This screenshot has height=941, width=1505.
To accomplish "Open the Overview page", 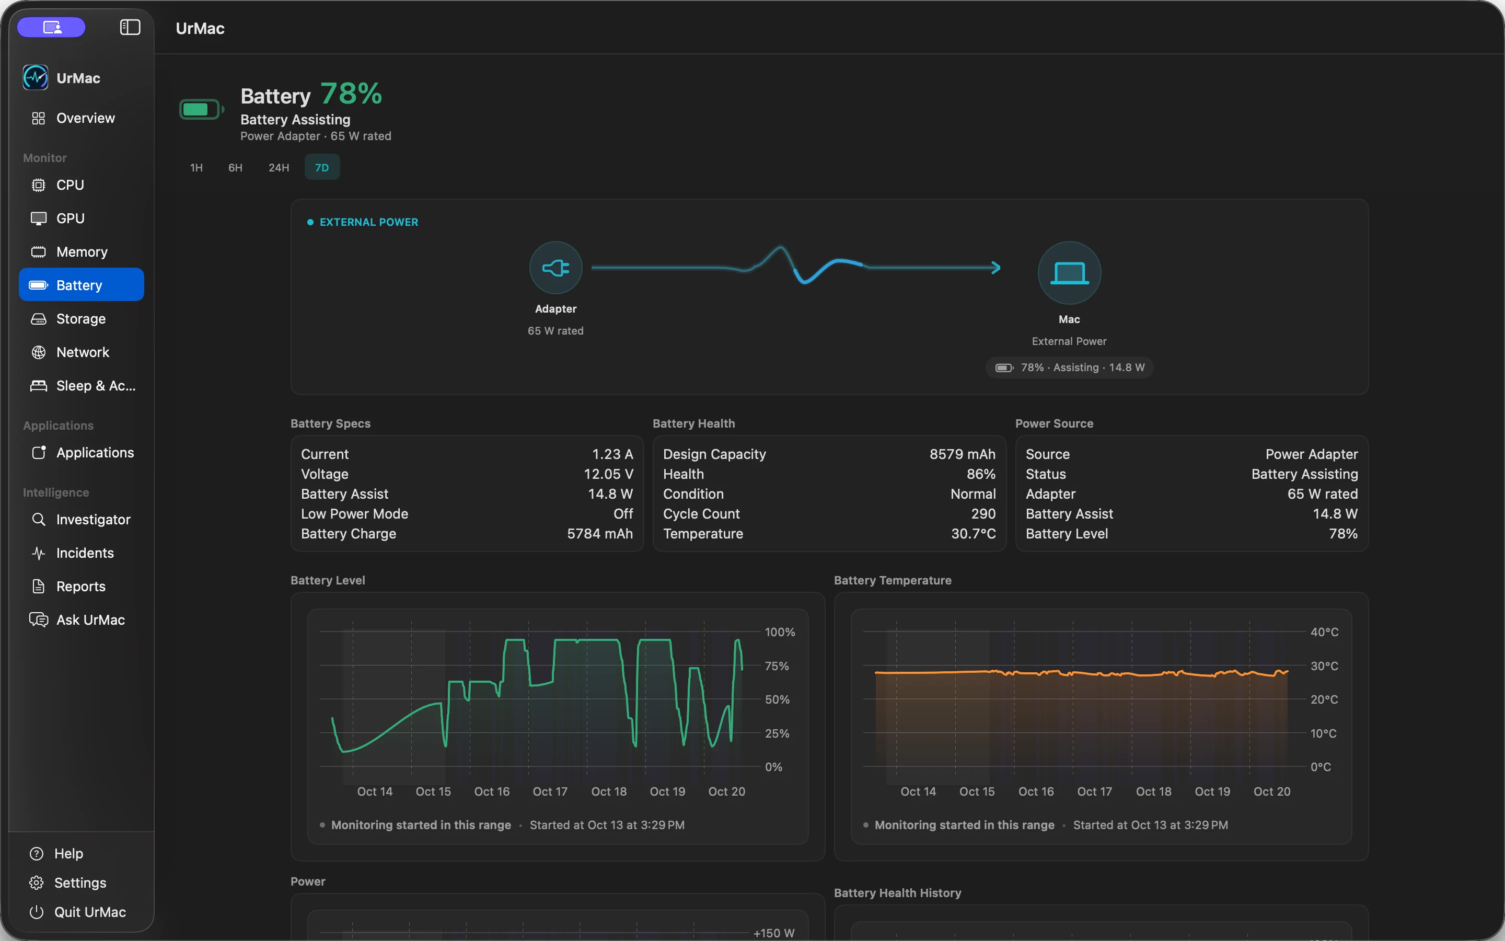I will coord(82,118).
